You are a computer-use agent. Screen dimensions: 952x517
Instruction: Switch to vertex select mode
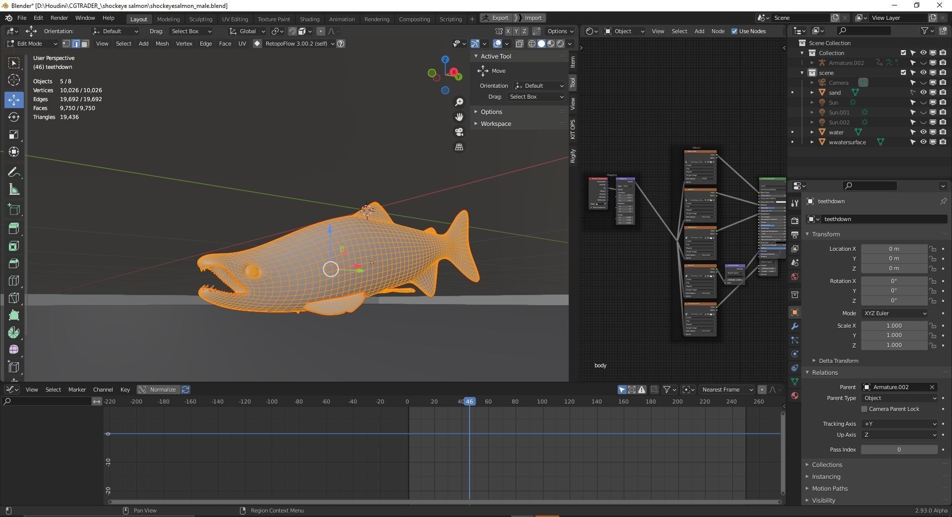(x=66, y=44)
